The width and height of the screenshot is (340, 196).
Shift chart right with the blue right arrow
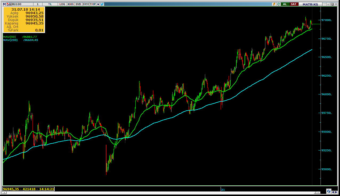tap(336, 192)
